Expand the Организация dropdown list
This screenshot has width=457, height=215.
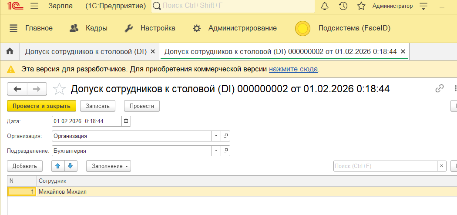pos(216,136)
